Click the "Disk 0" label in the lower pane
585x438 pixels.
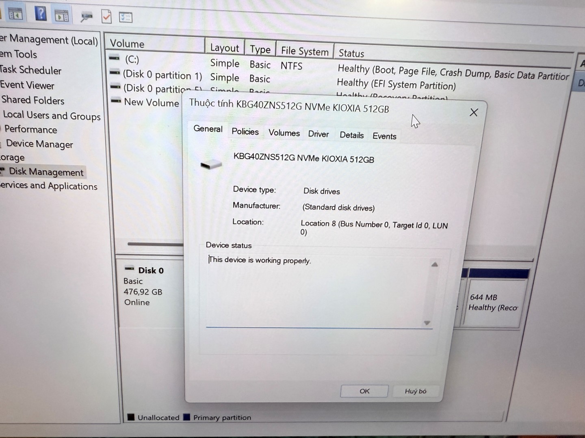point(151,270)
